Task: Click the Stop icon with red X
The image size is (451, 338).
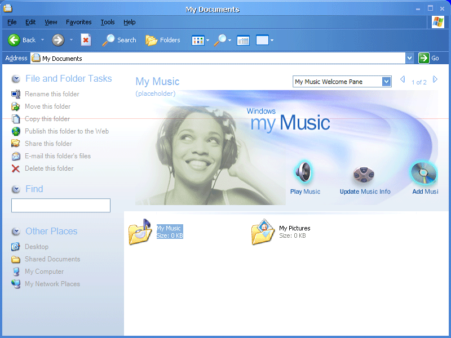Action: (86, 40)
